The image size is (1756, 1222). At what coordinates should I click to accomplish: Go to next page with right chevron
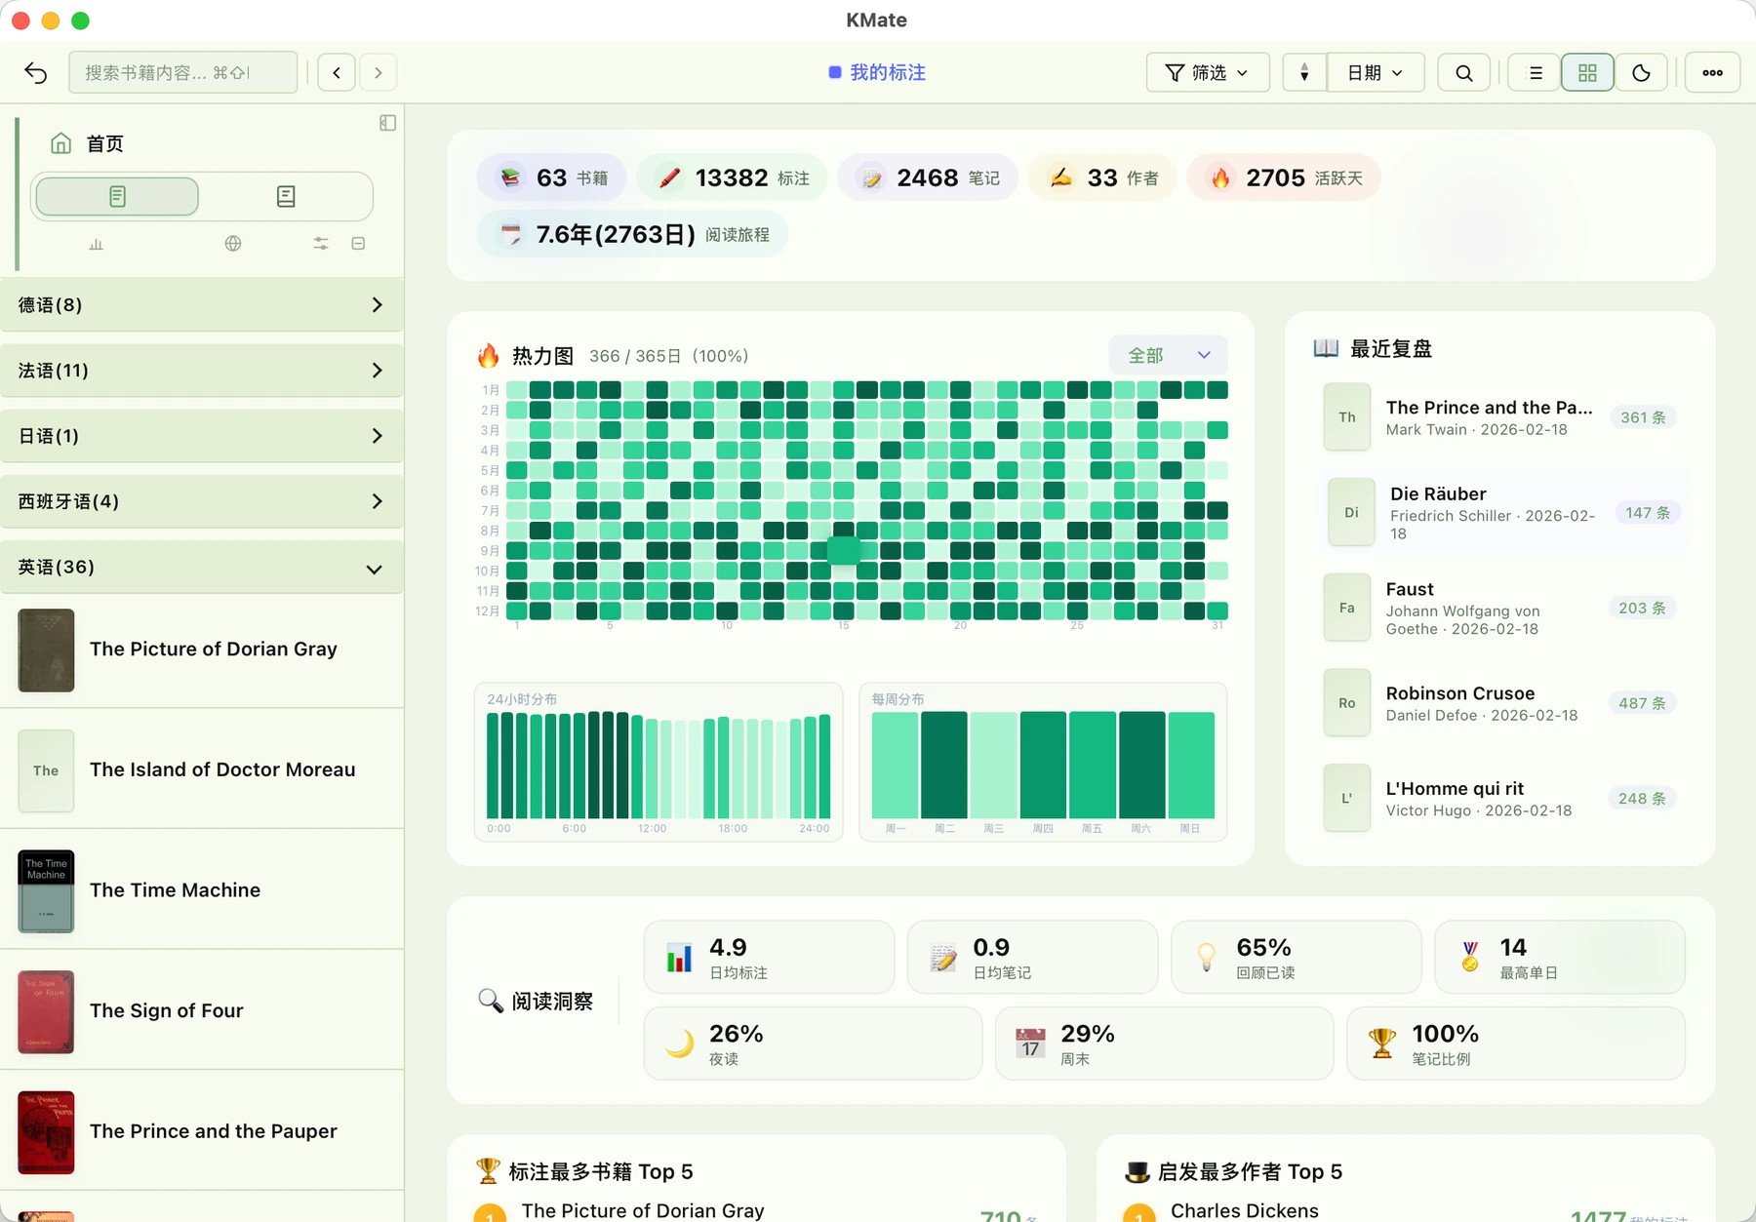click(379, 73)
